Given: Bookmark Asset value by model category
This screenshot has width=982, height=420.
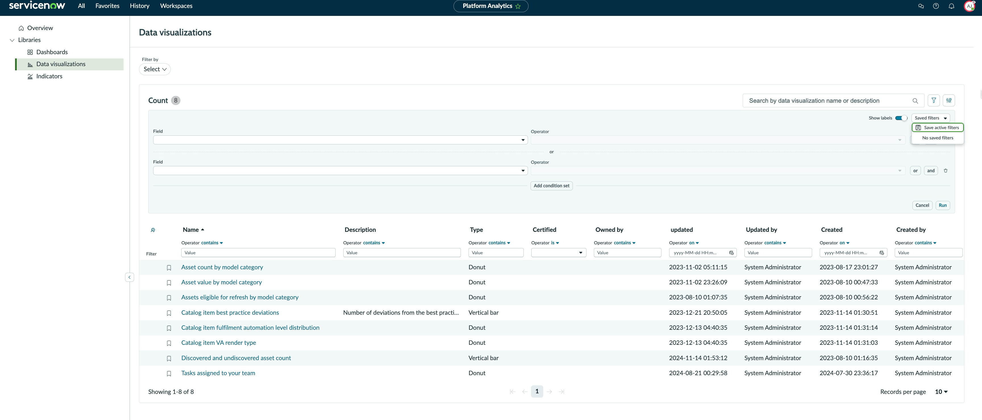Looking at the screenshot, I should pyautogui.click(x=169, y=283).
